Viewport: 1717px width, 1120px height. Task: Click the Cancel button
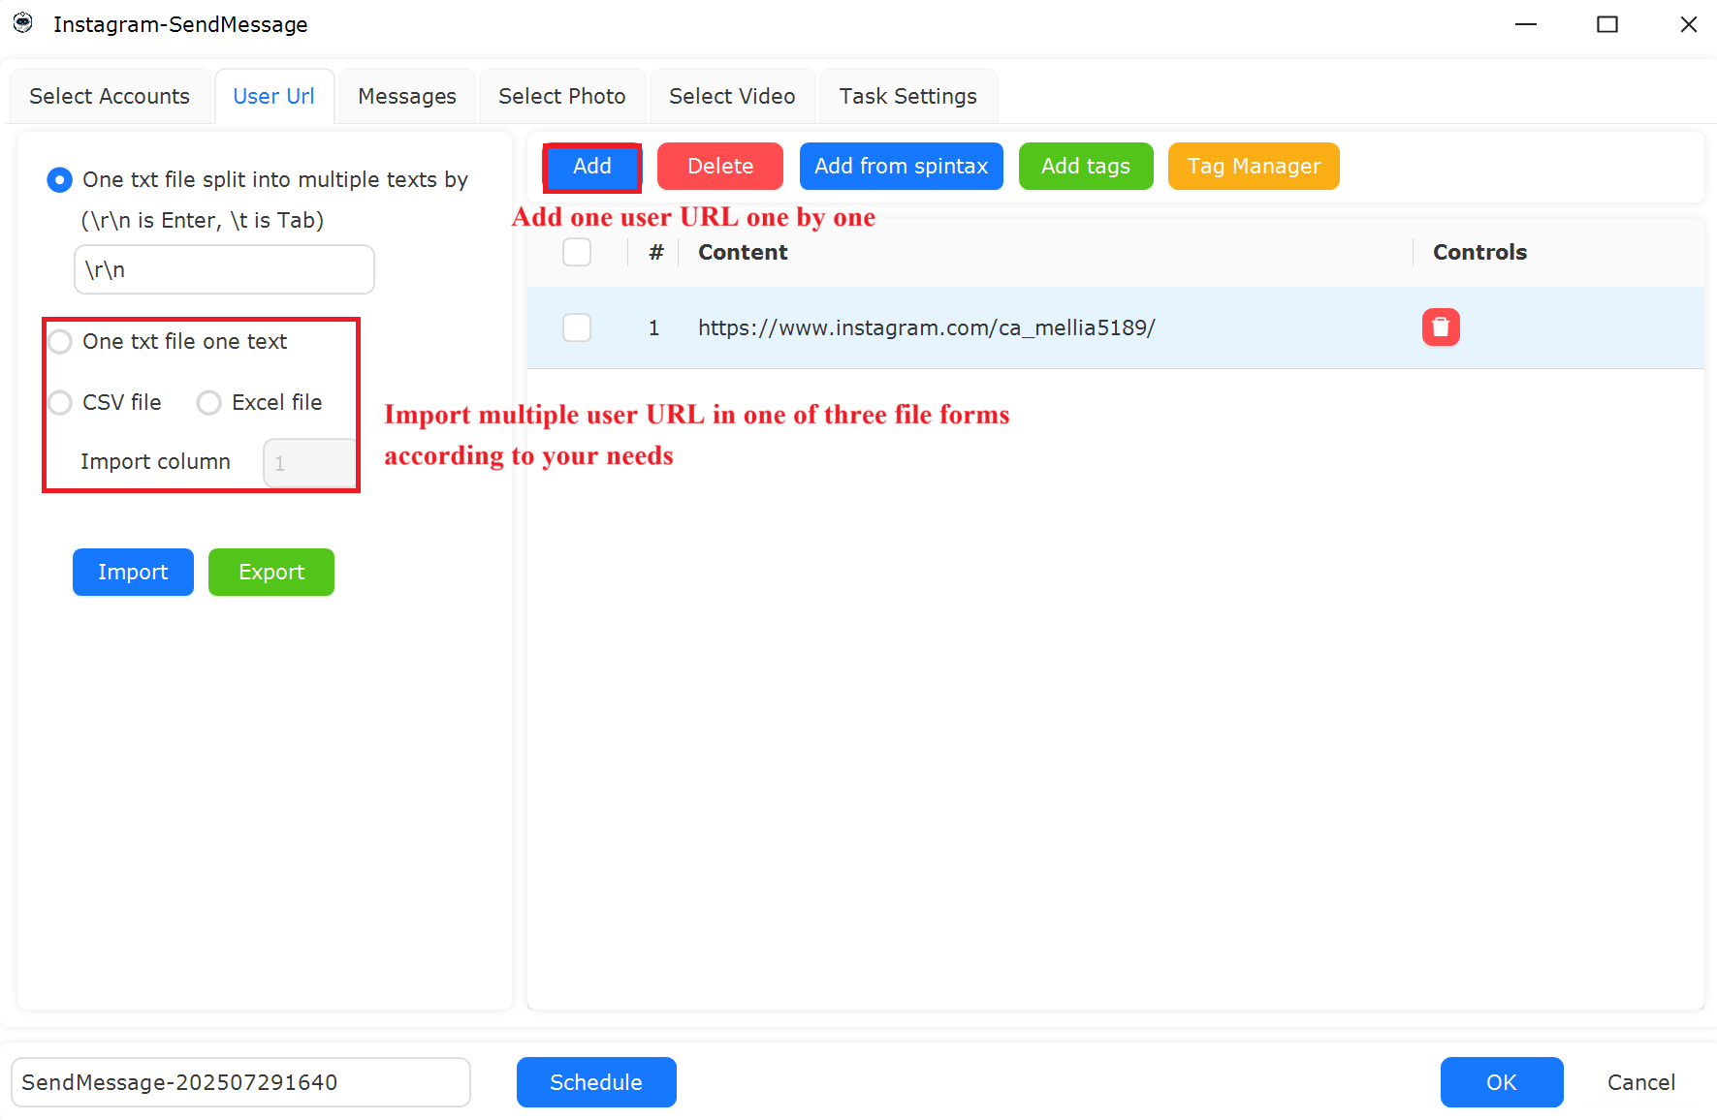1641,1082
